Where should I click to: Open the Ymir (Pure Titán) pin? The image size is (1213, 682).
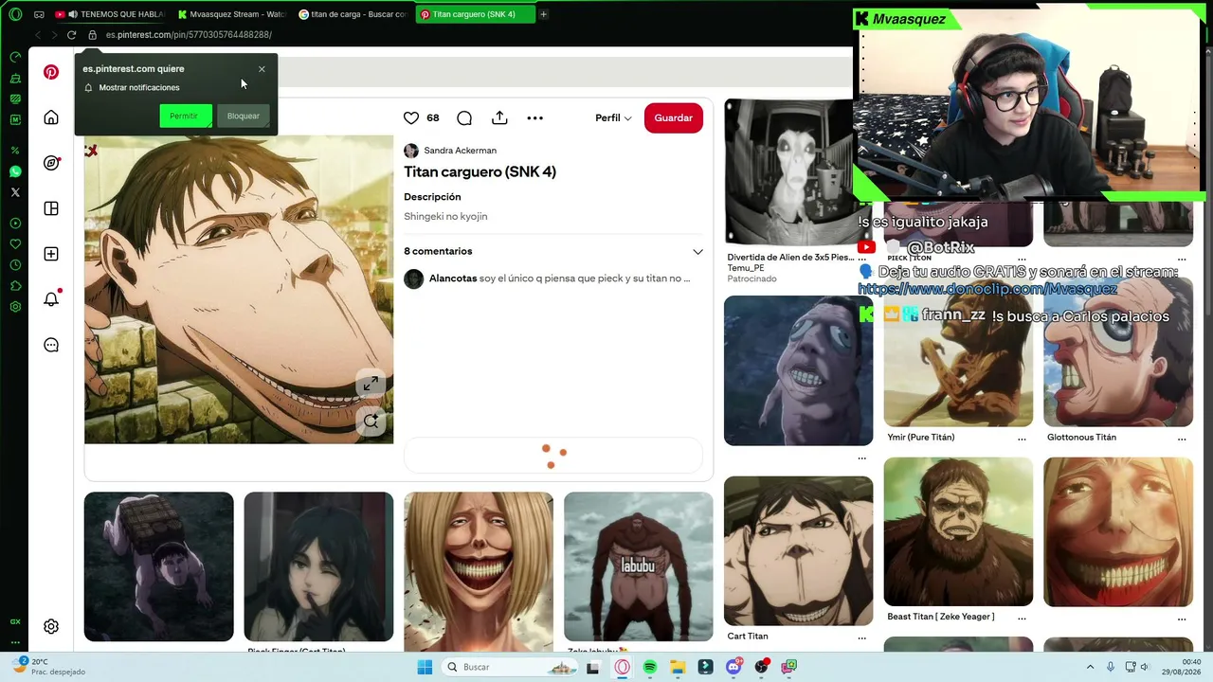coord(959,351)
